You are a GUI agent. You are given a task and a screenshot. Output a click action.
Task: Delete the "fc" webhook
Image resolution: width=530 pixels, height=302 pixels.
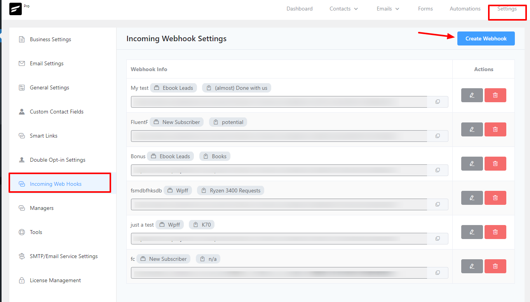[x=495, y=266]
